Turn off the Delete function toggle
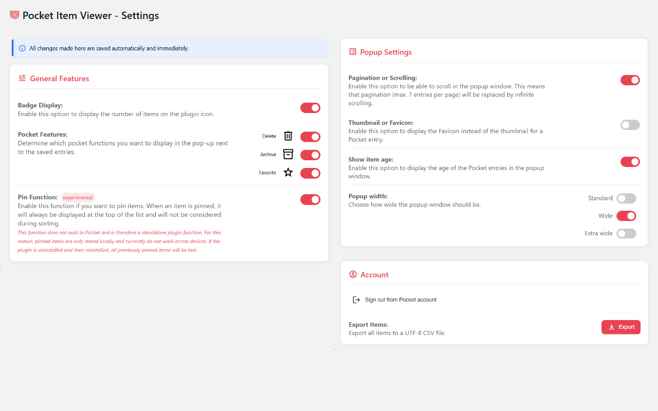Viewport: 658px width, 411px height. [310, 137]
